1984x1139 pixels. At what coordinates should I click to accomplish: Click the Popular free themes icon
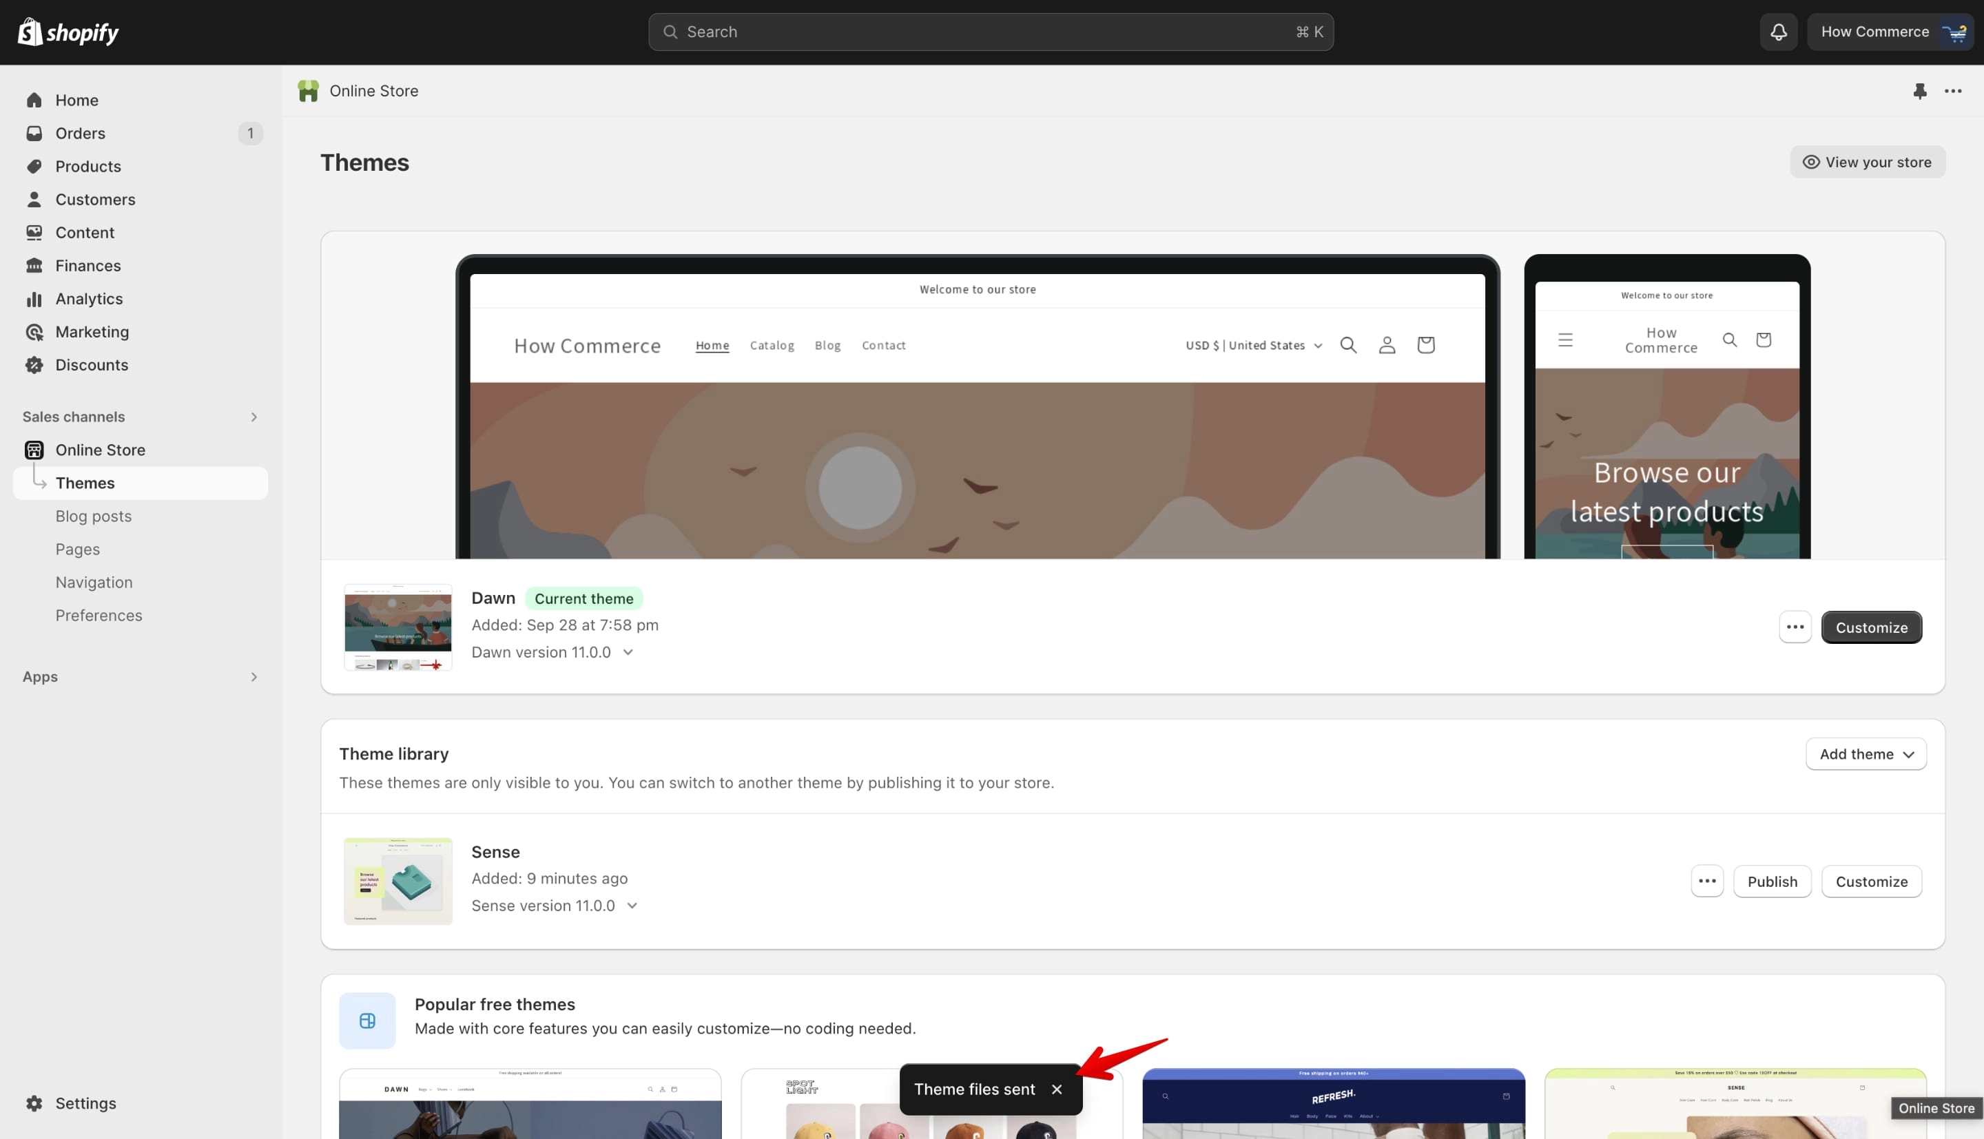tap(367, 1021)
